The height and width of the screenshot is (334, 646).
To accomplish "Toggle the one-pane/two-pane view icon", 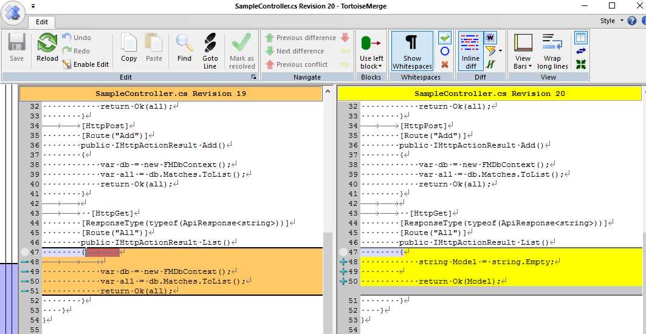I will point(580,38).
